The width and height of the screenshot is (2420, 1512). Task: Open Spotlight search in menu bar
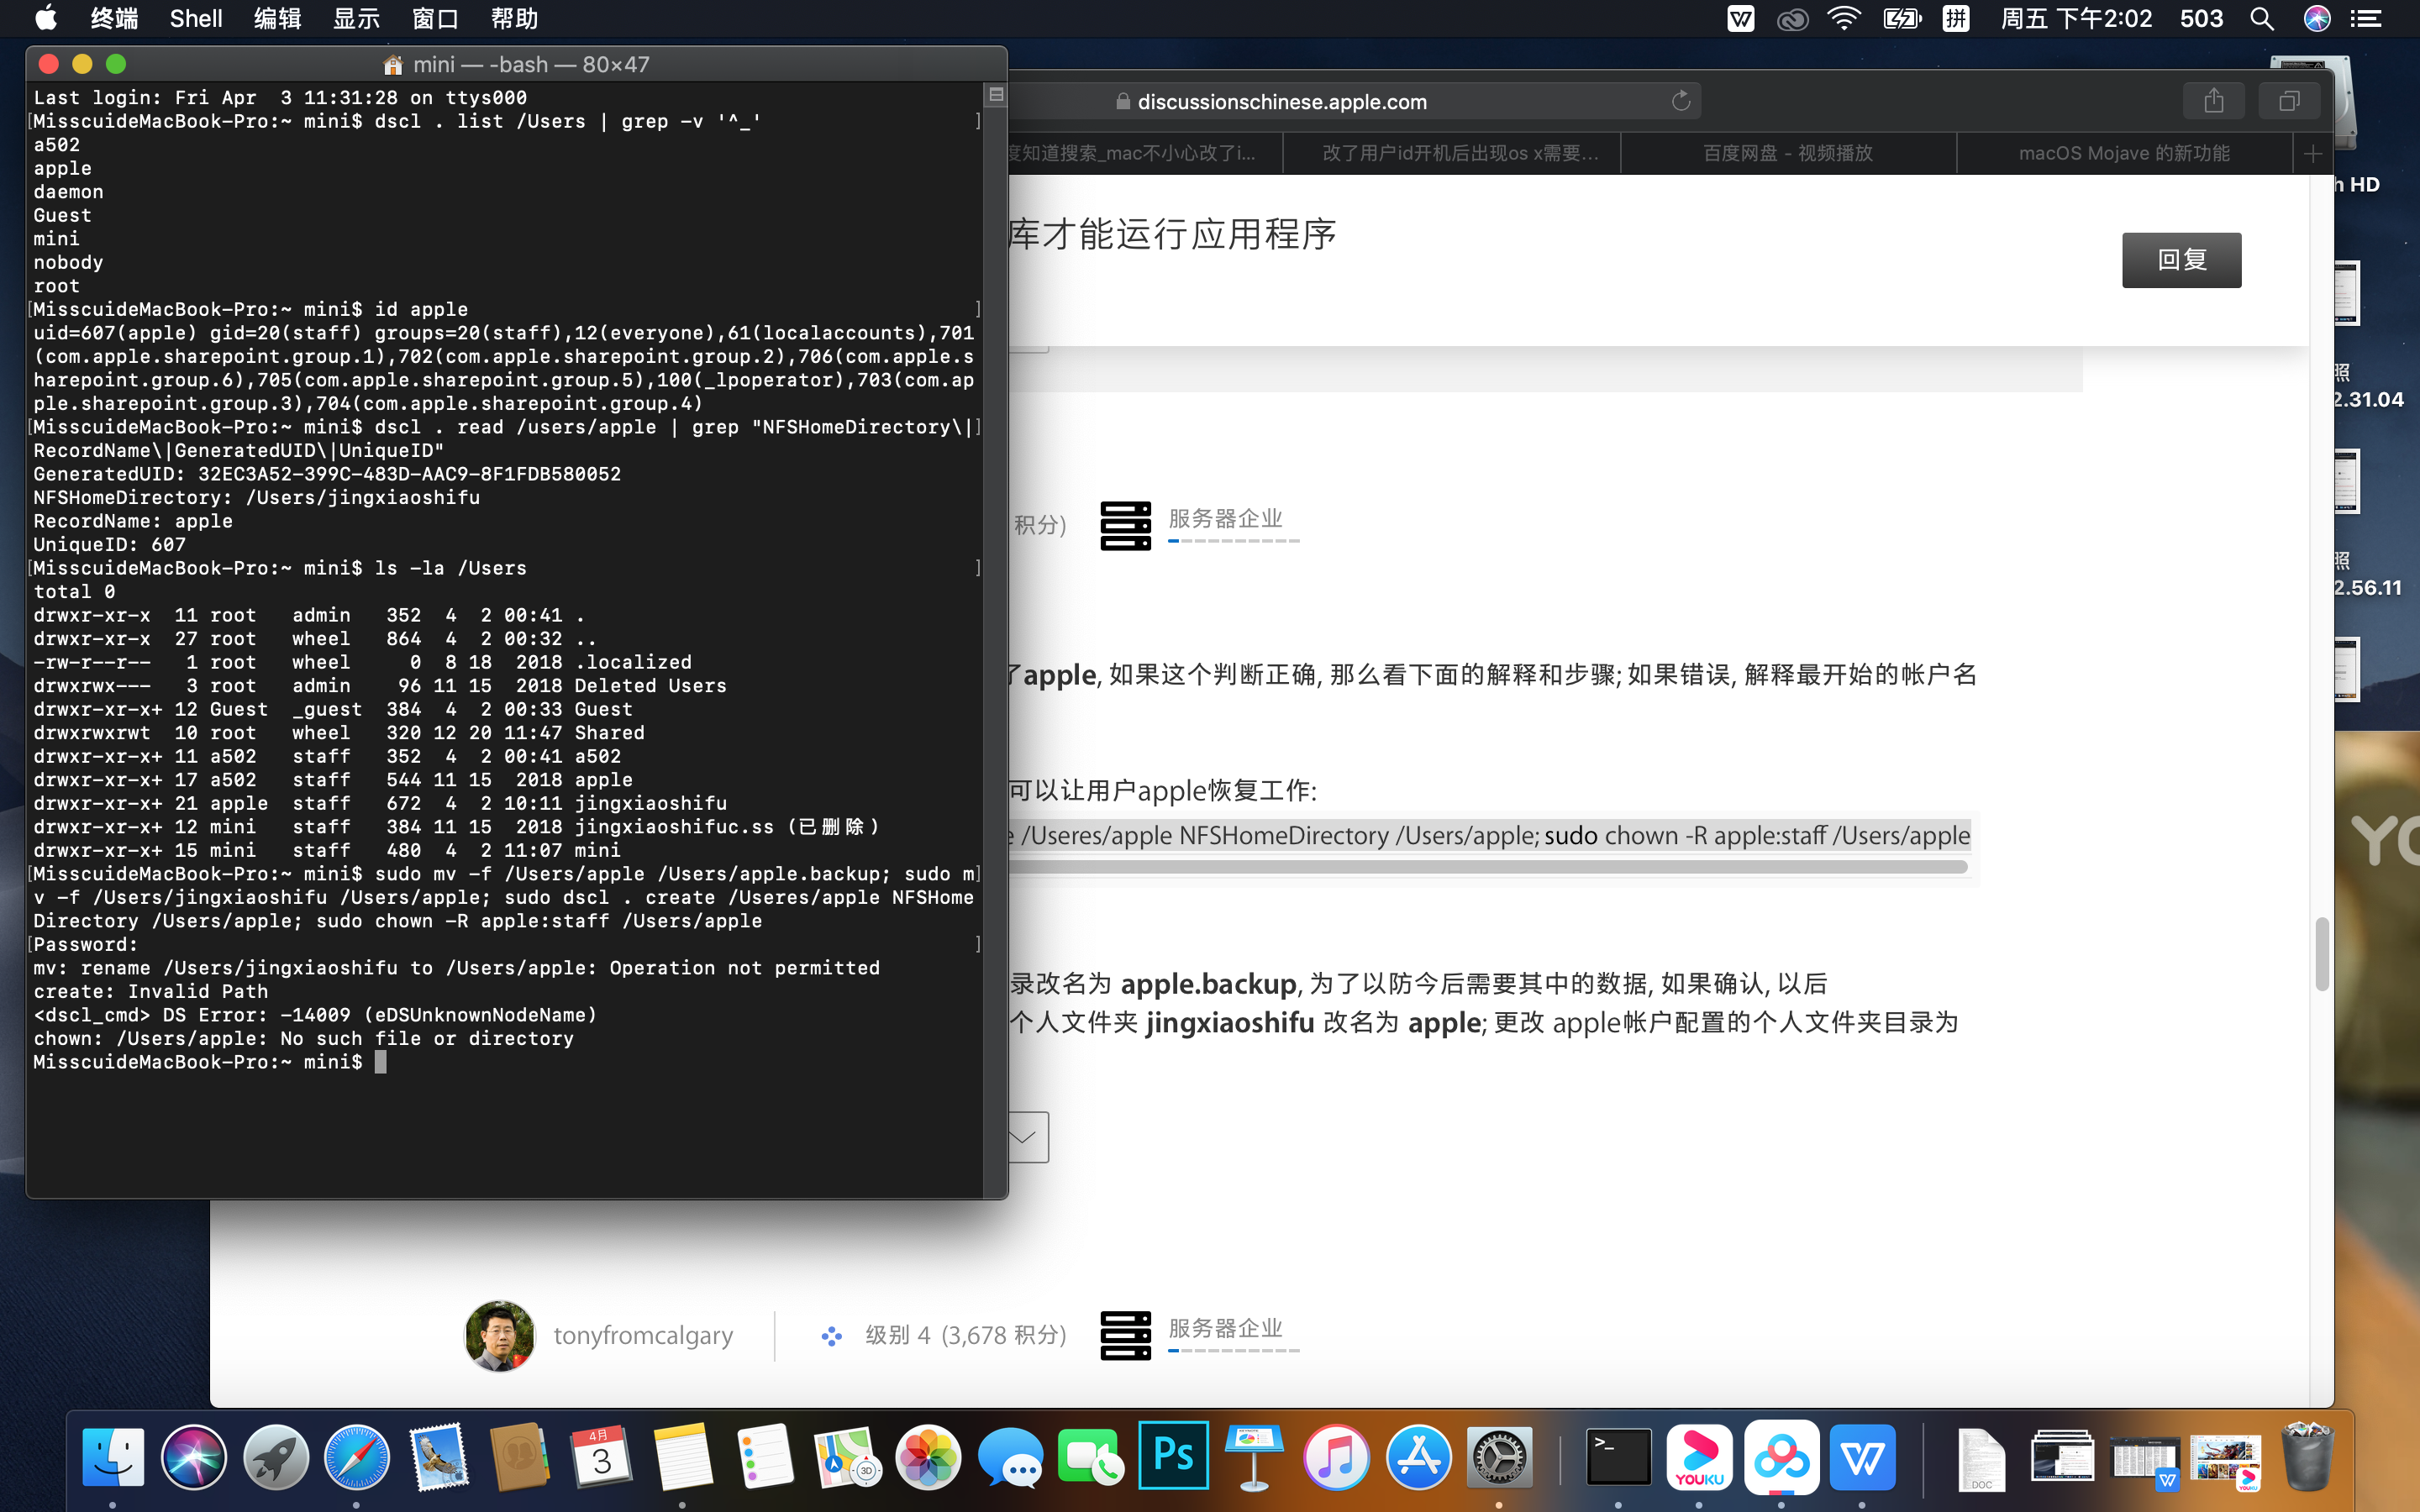coord(2261,19)
